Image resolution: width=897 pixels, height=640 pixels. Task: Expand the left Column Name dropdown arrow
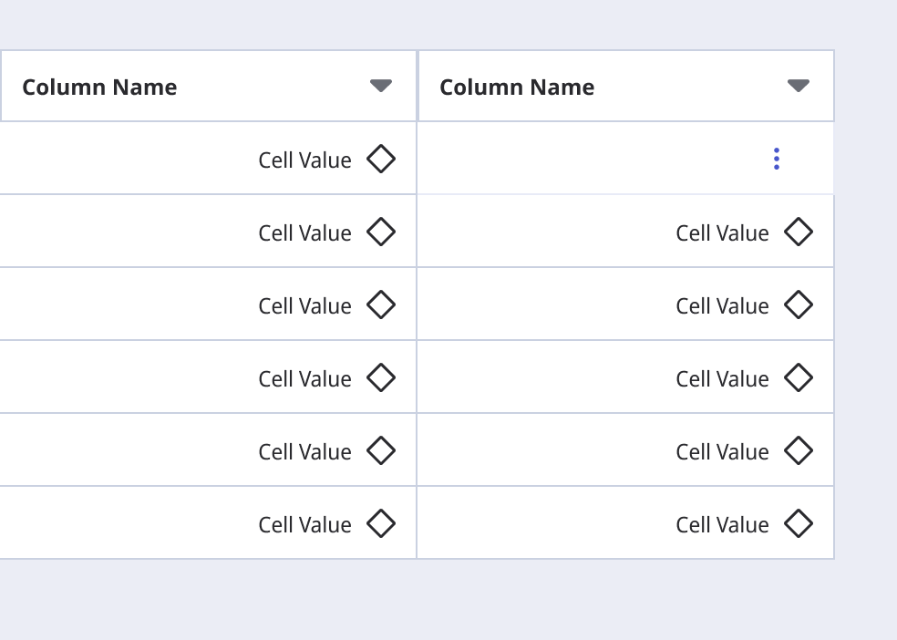point(381,86)
